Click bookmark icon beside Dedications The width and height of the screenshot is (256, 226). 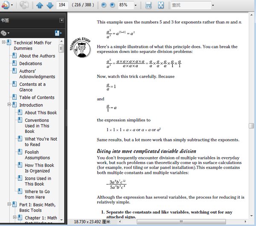pos(15,63)
